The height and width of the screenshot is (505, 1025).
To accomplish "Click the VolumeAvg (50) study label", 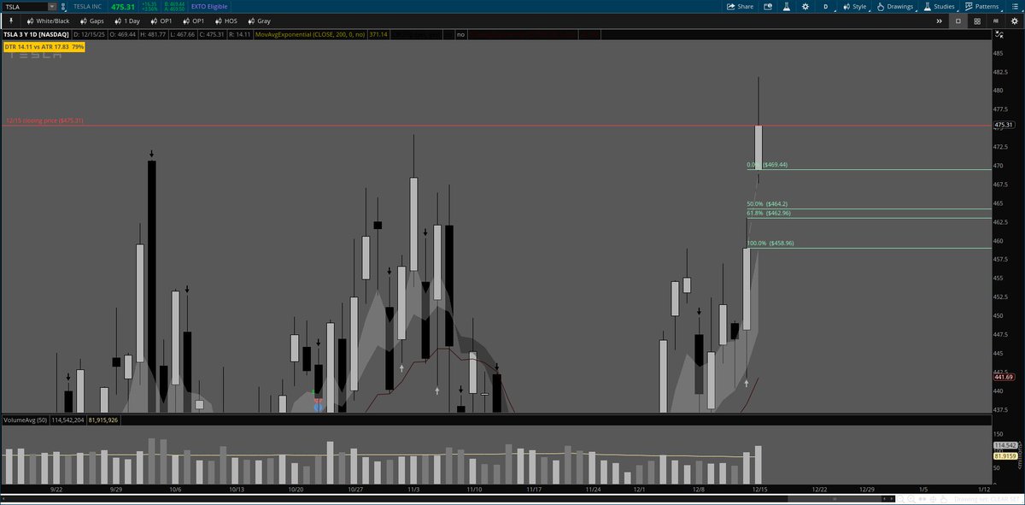I will tap(26, 420).
